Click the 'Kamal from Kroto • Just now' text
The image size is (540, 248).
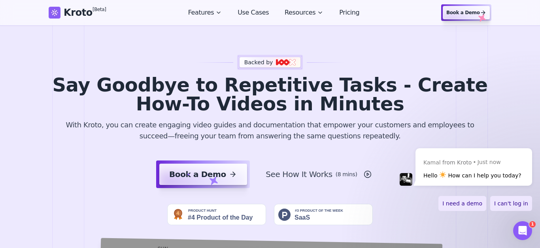pos(462,162)
